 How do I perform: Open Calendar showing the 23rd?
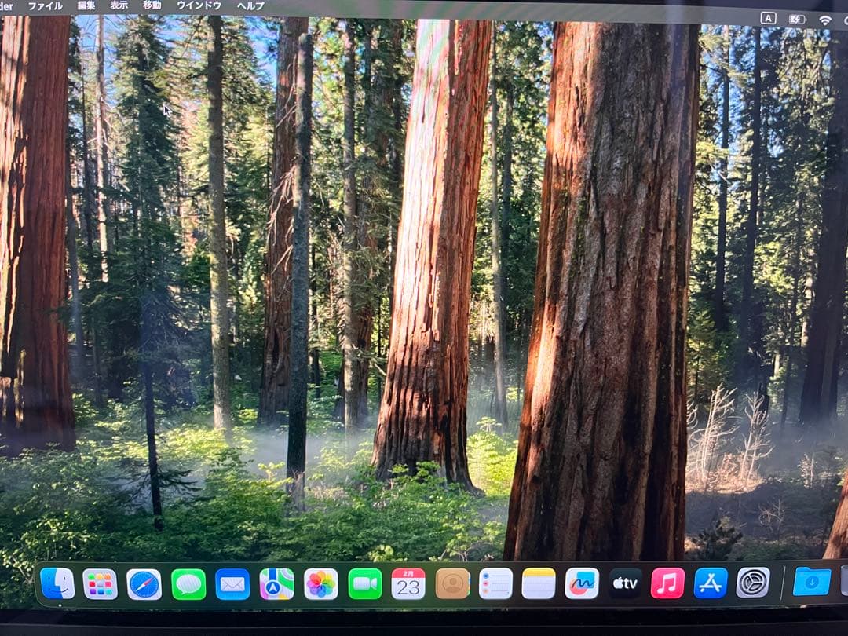408,584
